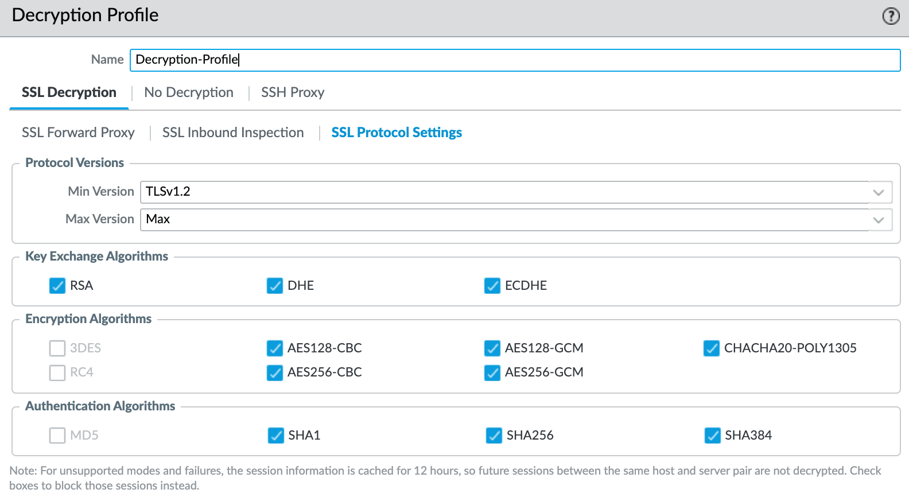Open the SSH Proxy tab
This screenshot has width=909, height=497.
(293, 92)
